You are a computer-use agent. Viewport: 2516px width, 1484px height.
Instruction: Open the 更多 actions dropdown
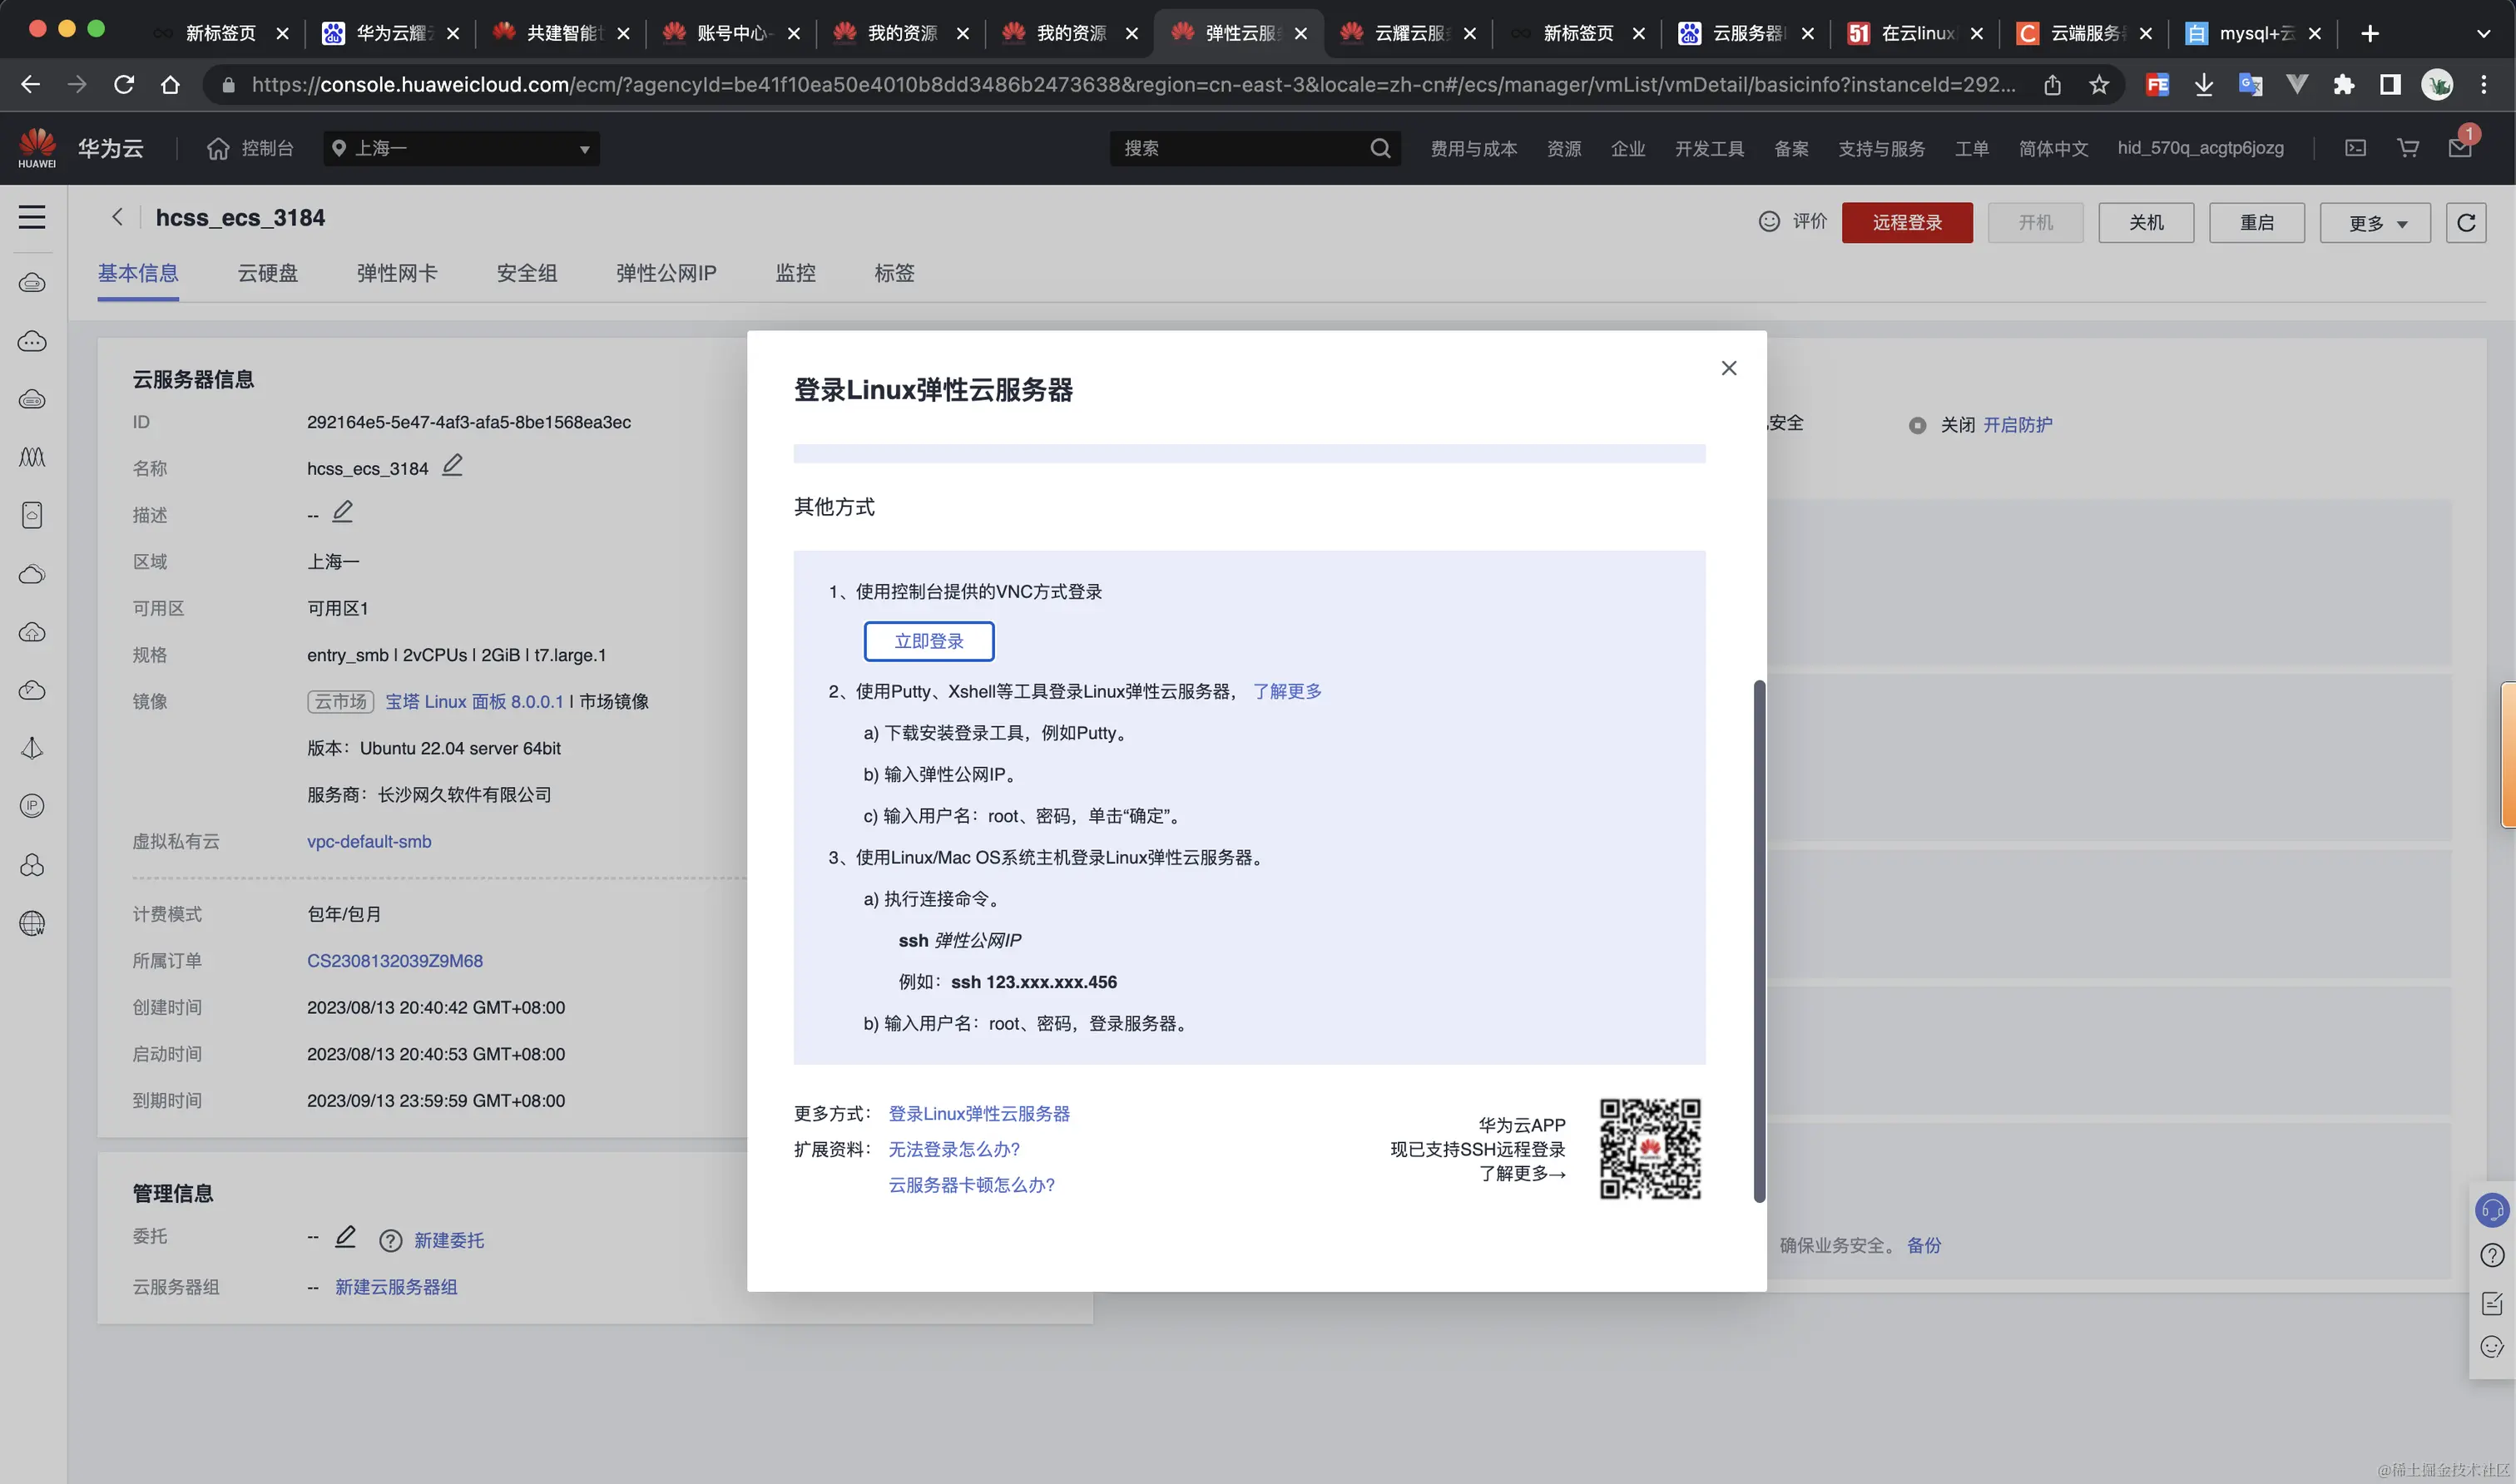2374,223
